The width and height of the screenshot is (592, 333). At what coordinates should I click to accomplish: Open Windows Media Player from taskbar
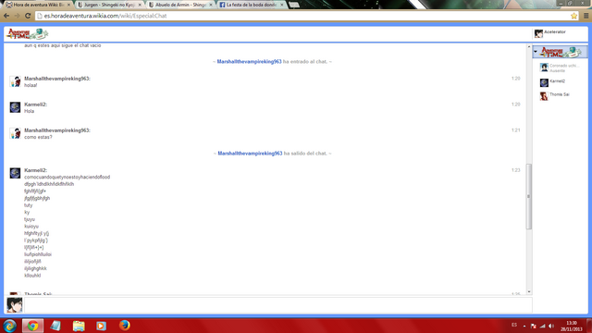tap(101, 326)
